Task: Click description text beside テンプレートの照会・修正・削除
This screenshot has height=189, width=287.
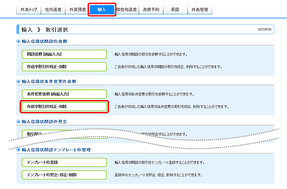Action: tap(158, 175)
